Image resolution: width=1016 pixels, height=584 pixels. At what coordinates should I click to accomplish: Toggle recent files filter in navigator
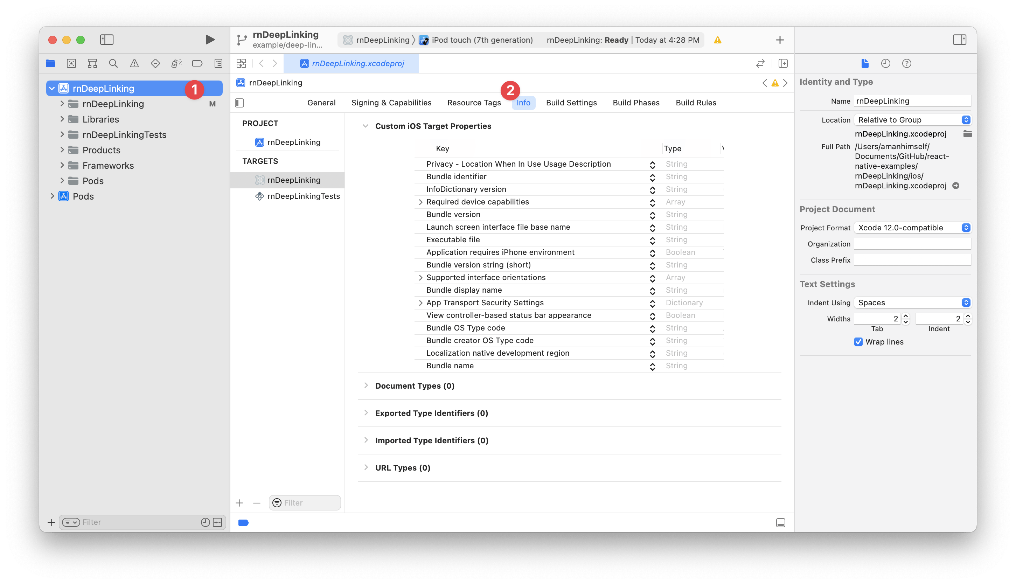(x=205, y=522)
